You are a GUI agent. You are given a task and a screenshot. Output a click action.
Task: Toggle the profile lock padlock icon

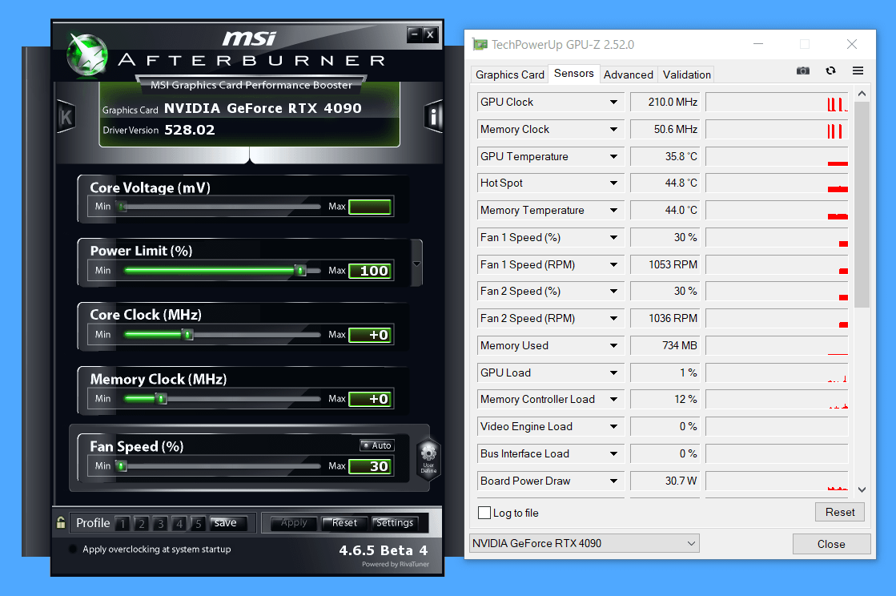pos(61,522)
